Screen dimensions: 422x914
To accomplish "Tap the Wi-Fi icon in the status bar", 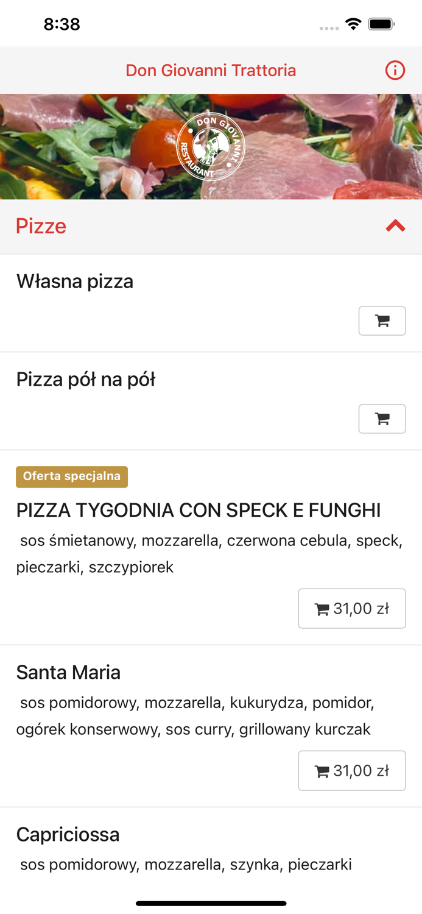I will [x=354, y=23].
